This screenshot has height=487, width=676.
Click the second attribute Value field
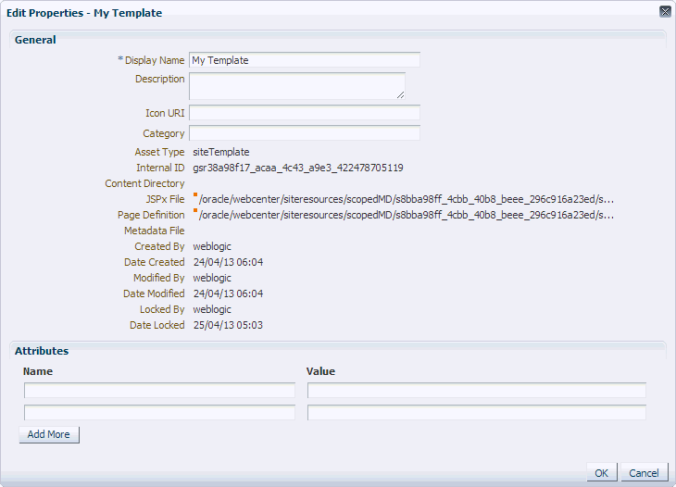coord(476,412)
